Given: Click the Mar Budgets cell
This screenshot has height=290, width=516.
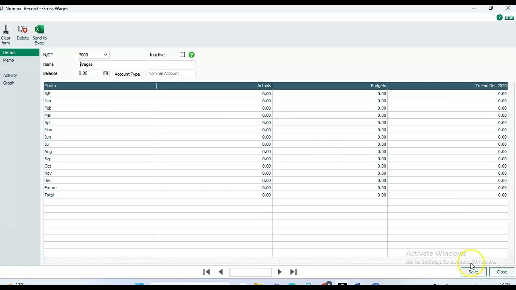Looking at the screenshot, I should (330, 115).
